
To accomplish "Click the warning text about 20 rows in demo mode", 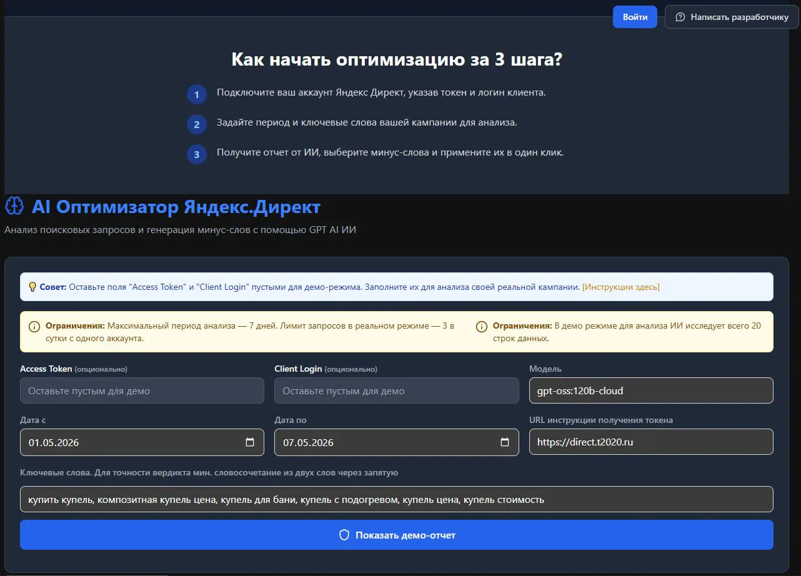I will tap(627, 332).
